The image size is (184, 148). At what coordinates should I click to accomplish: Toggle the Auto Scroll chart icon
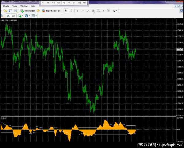coord(8,16)
